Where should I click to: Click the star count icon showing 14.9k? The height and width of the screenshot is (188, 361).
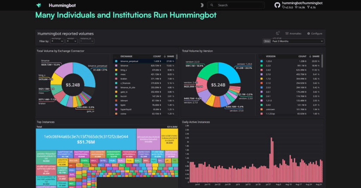296,7
